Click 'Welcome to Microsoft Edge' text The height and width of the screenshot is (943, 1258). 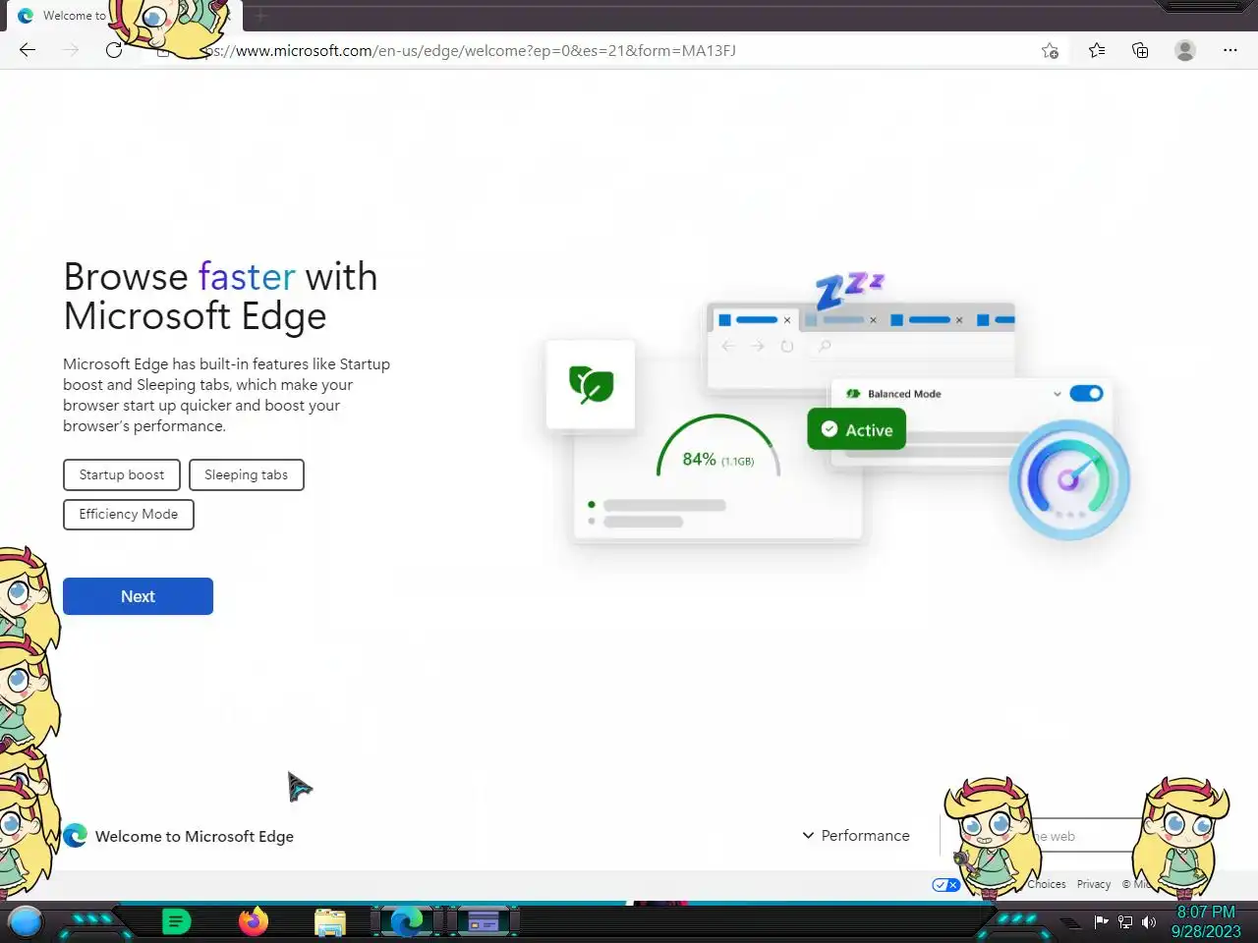point(194,836)
